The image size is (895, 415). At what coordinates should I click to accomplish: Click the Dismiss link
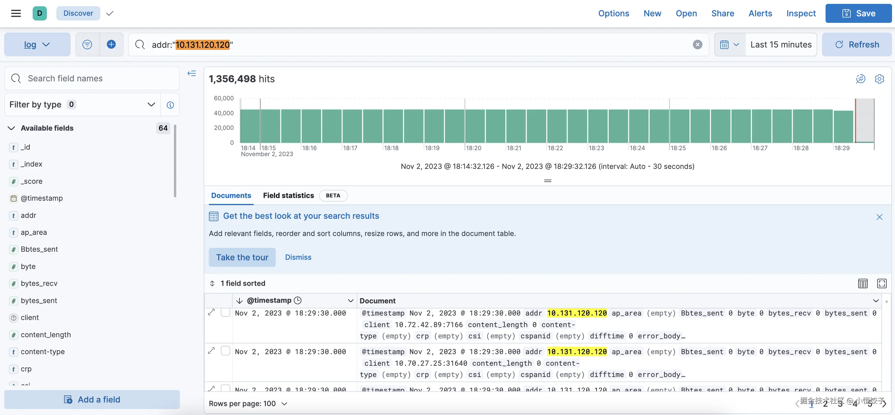298,257
